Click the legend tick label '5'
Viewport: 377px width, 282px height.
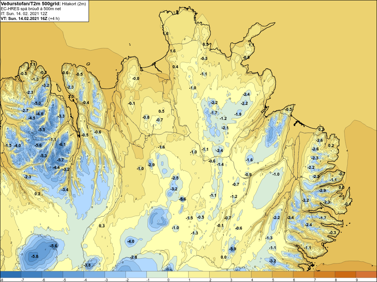click(273, 280)
